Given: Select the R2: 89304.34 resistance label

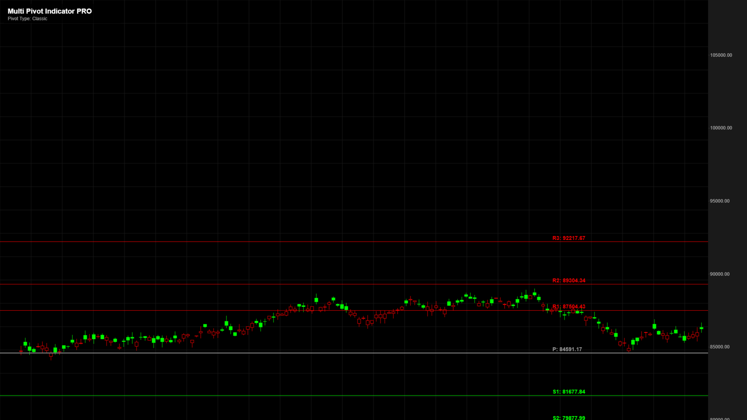Looking at the screenshot, I should click(568, 280).
